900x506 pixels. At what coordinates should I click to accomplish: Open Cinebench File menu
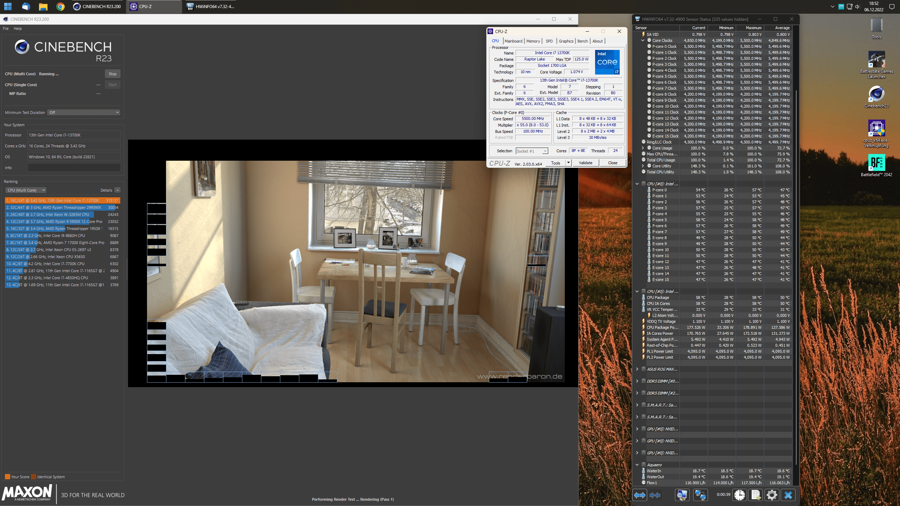click(x=6, y=28)
